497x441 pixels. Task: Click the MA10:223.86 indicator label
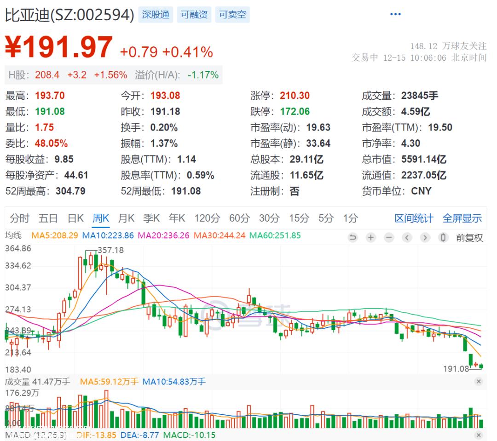point(108,235)
